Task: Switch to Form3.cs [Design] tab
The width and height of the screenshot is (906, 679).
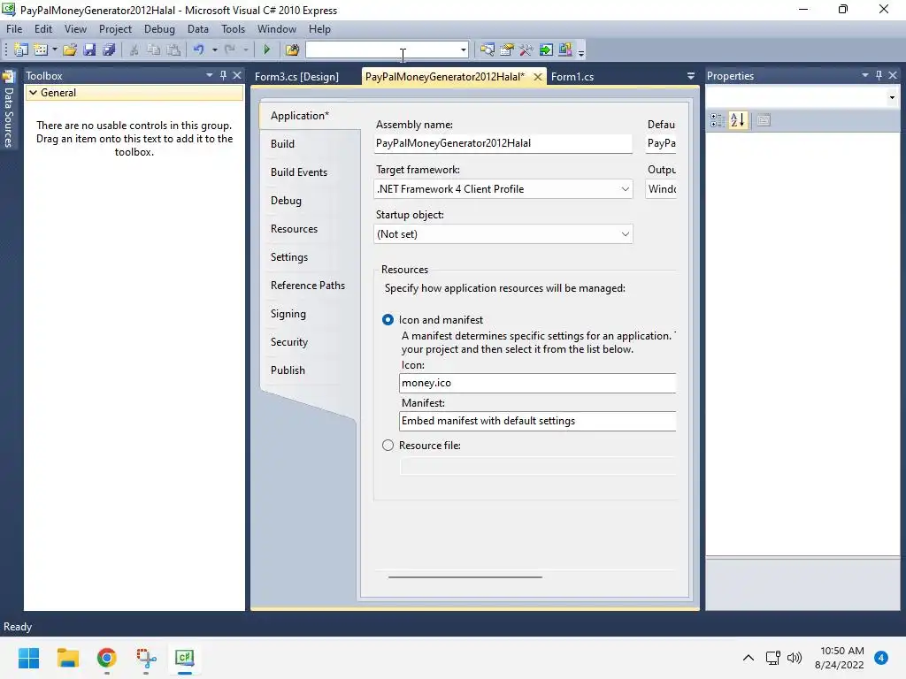Action: click(x=296, y=77)
